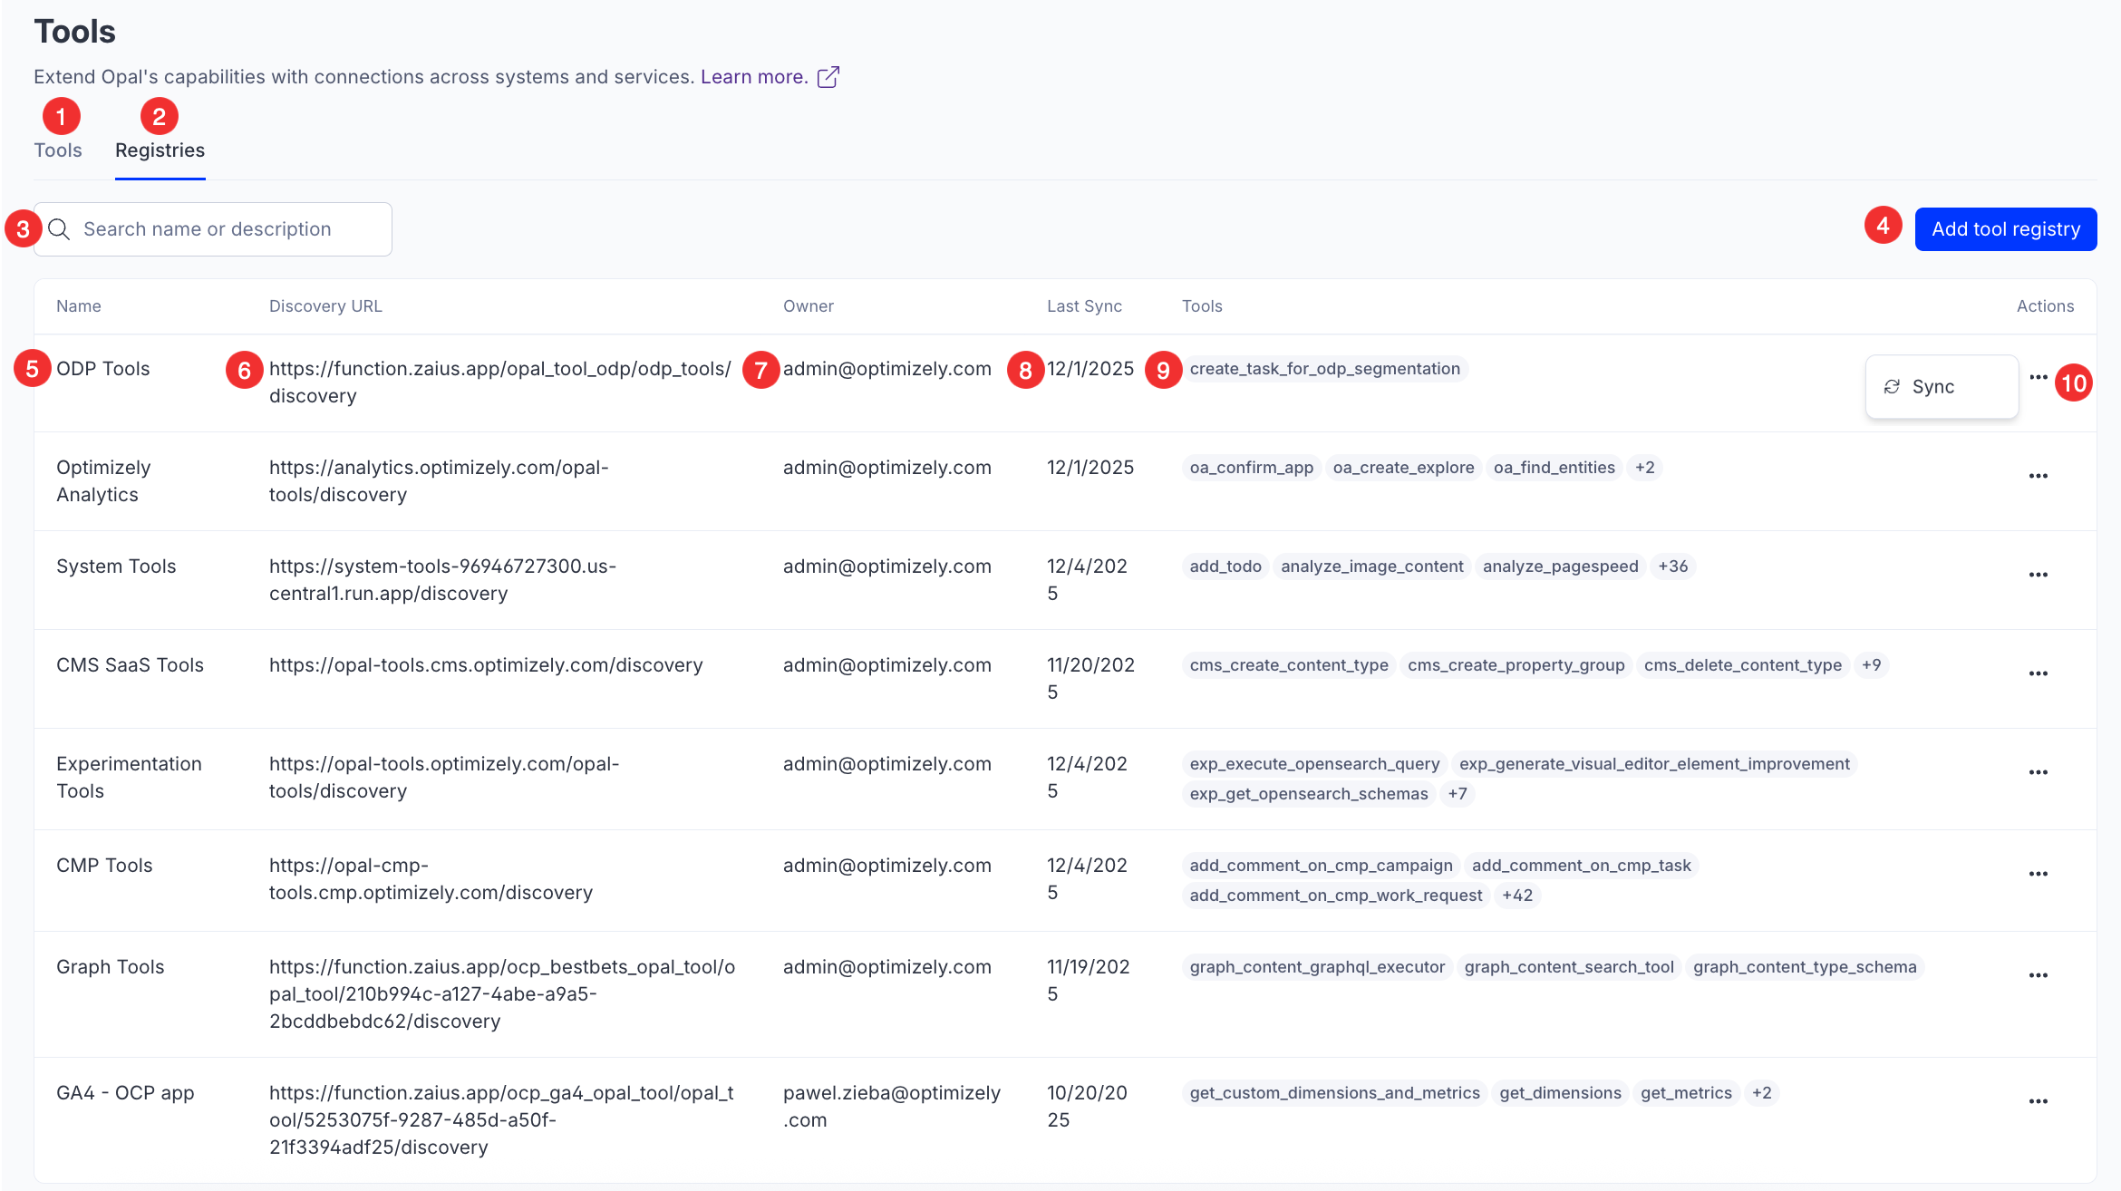Expand +9 more tools for CMS SaaS
Viewport: 2121px width, 1191px height.
pos(1871,665)
